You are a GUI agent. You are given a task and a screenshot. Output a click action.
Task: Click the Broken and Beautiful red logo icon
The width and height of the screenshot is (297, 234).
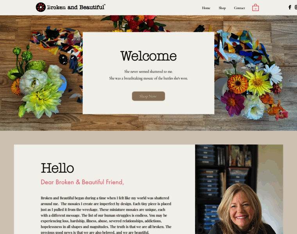click(41, 7)
